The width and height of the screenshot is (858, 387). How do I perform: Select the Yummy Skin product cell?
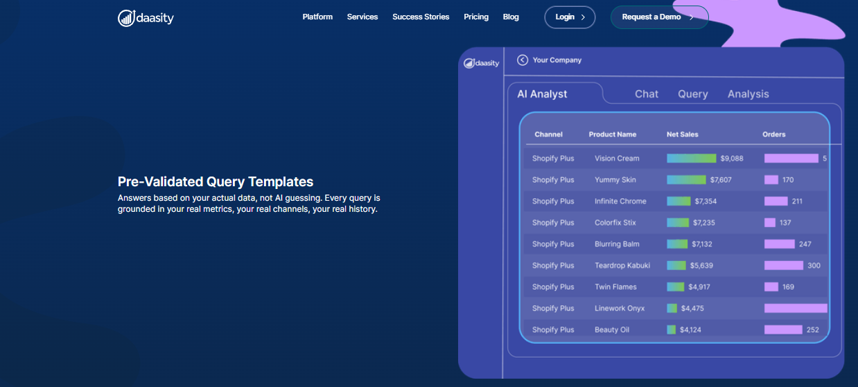[x=615, y=180]
